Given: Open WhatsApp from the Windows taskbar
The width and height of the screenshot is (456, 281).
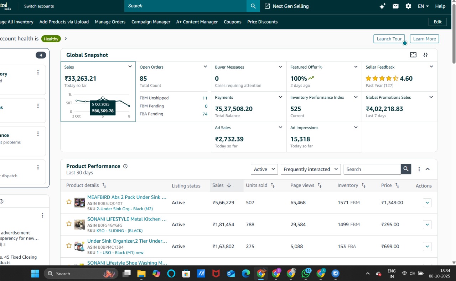Looking at the screenshot, I should point(306,274).
